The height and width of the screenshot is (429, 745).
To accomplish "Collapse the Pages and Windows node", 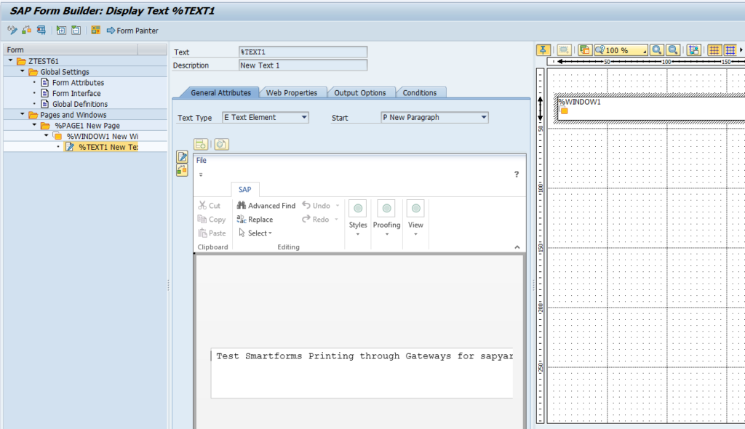I will pyautogui.click(x=23, y=114).
